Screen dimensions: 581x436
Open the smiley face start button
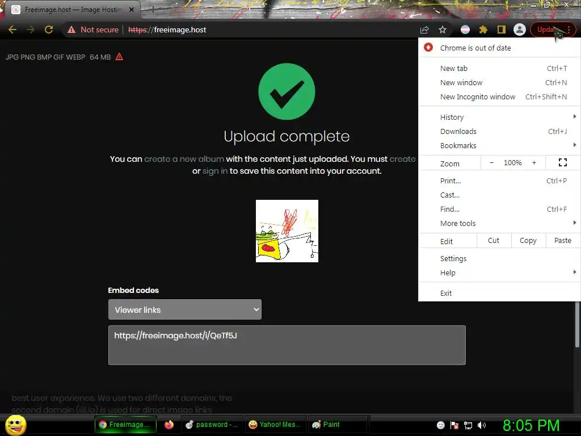click(x=16, y=425)
